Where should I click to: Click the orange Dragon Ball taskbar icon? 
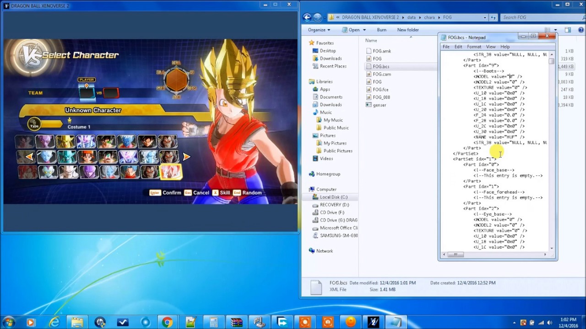click(350, 322)
